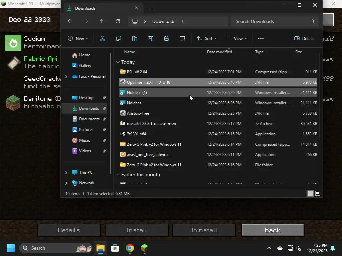
Task: Open Google Chrome from taskbar
Action: click(130, 248)
